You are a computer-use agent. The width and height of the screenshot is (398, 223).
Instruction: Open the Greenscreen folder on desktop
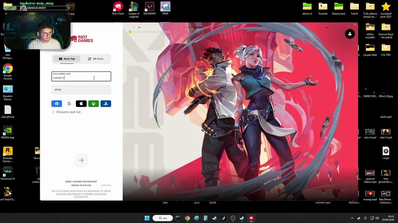(339, 8)
